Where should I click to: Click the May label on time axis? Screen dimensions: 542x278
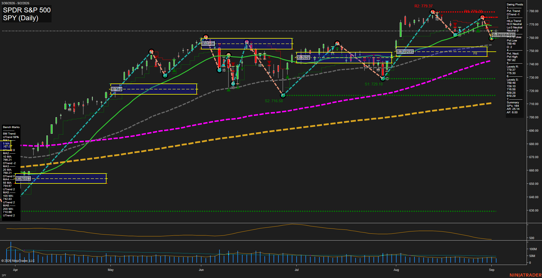(111, 270)
